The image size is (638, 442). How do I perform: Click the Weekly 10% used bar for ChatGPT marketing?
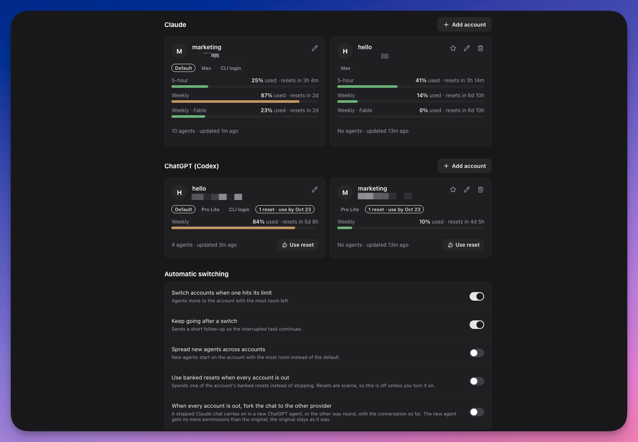[x=410, y=228]
